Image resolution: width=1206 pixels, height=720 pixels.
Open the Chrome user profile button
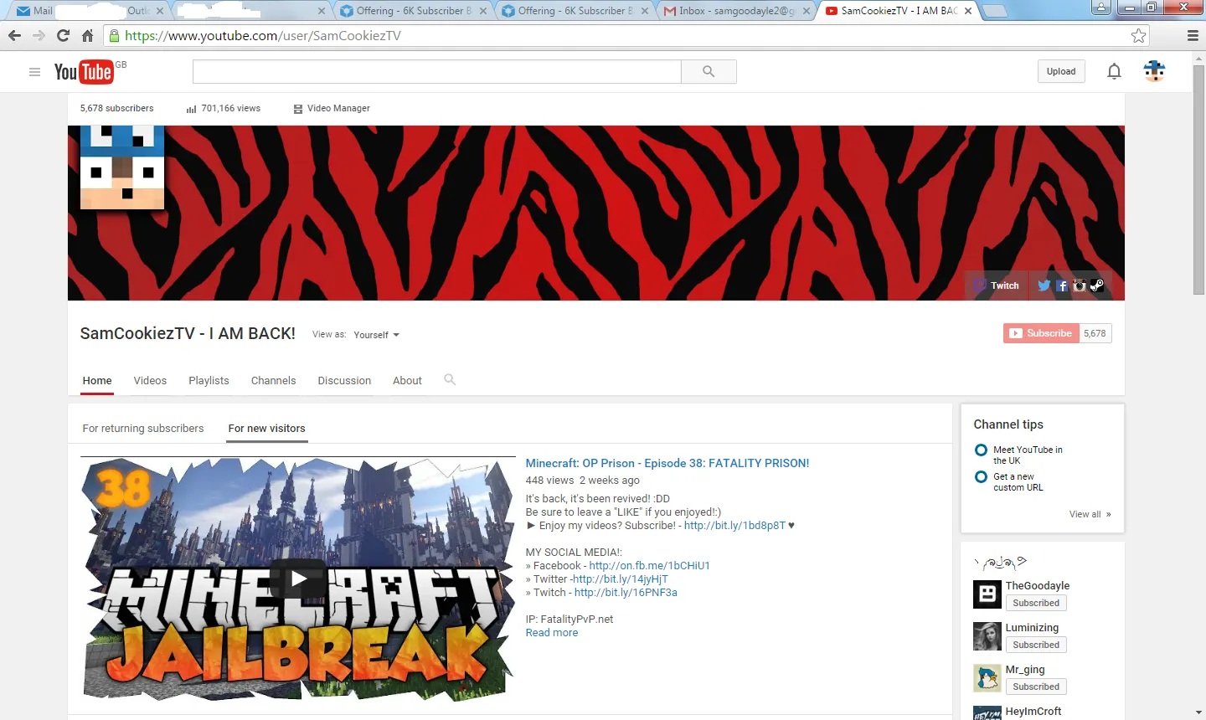click(x=1101, y=8)
